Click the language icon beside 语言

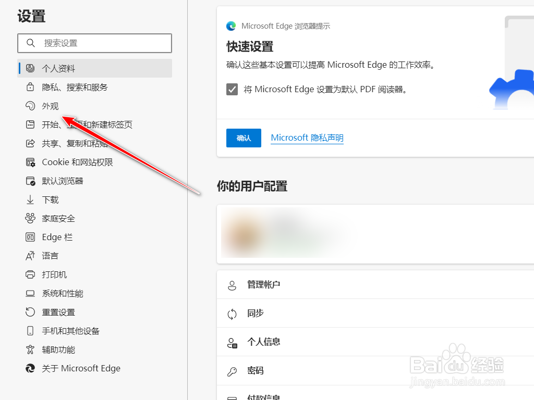30,256
